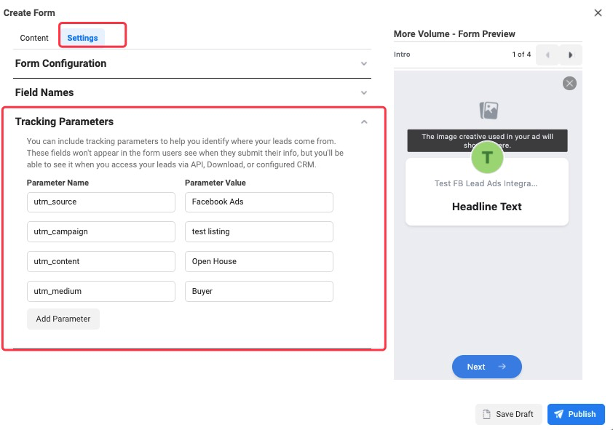This screenshot has height=430, width=613.
Task: Select the Settings tab
Action: coord(82,38)
